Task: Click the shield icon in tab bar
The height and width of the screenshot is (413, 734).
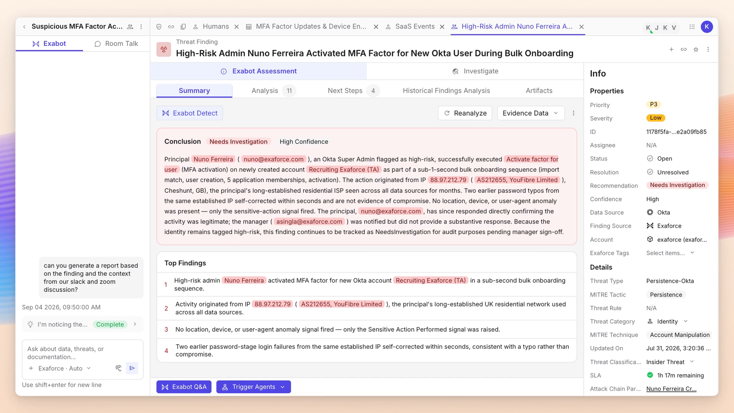Action: 159,27
